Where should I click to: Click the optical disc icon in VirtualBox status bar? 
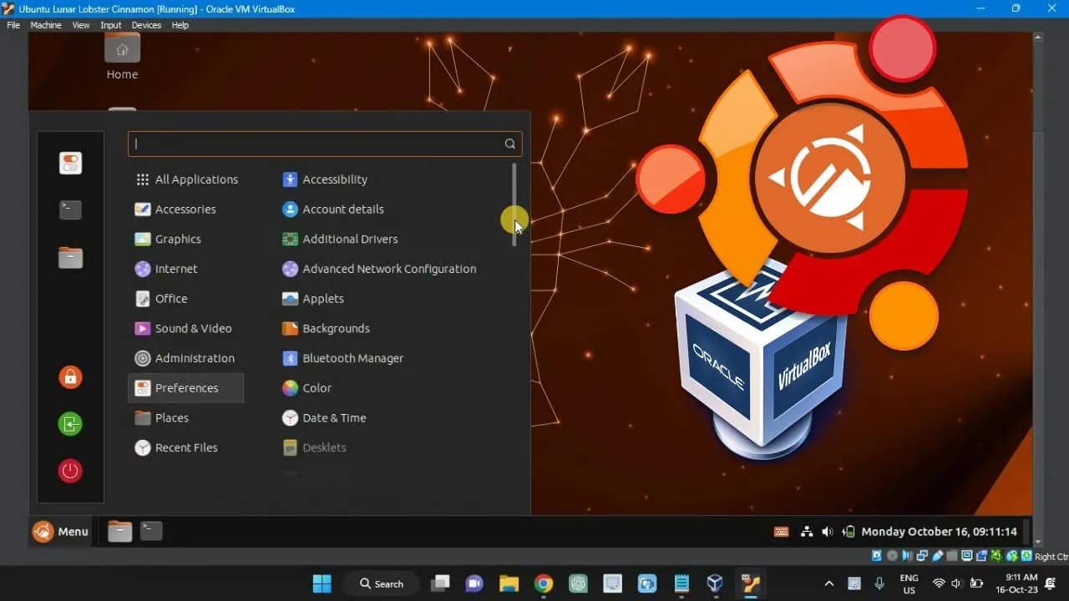(x=892, y=556)
